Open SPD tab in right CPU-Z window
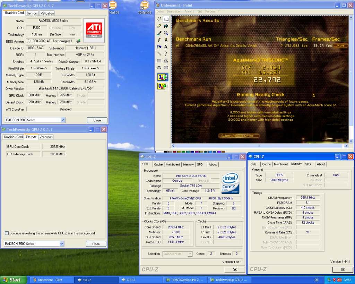Viewport: 355px width, 284px height. pos(308,164)
